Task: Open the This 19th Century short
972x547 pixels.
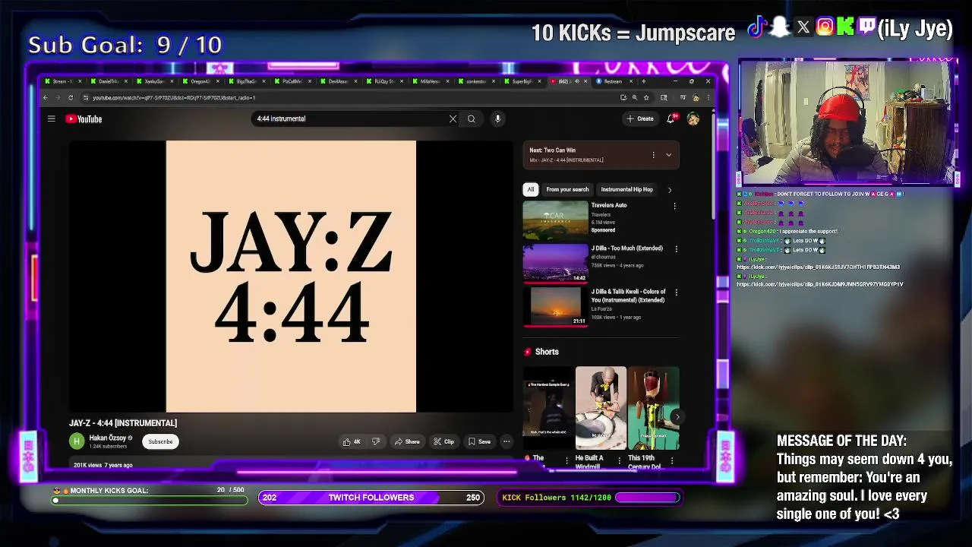Action: tap(654, 408)
